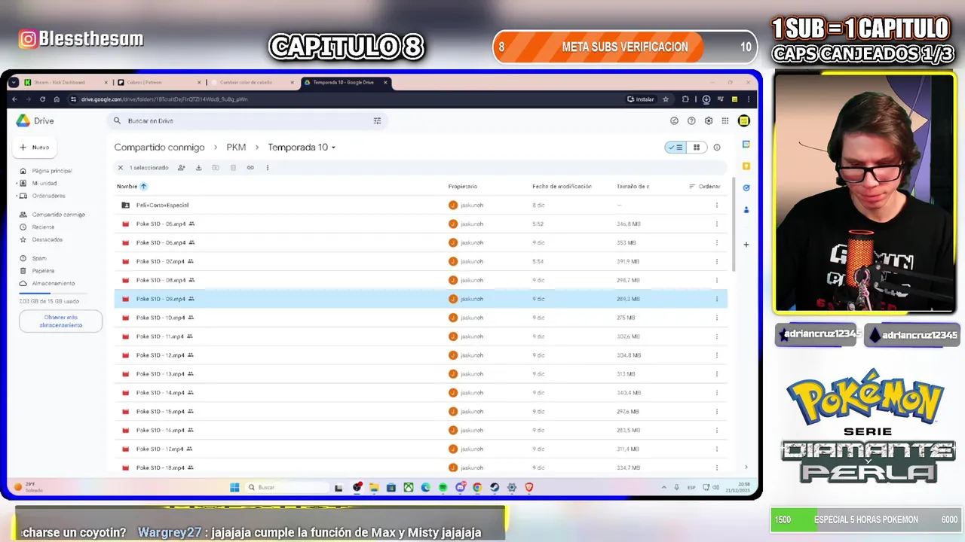Focus the Buscar en Drive search field
The image size is (965, 542).
coord(247,120)
